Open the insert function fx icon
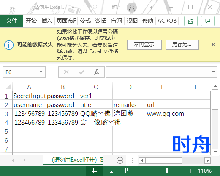The width and height of the screenshot is (220, 176). [x=97, y=72]
